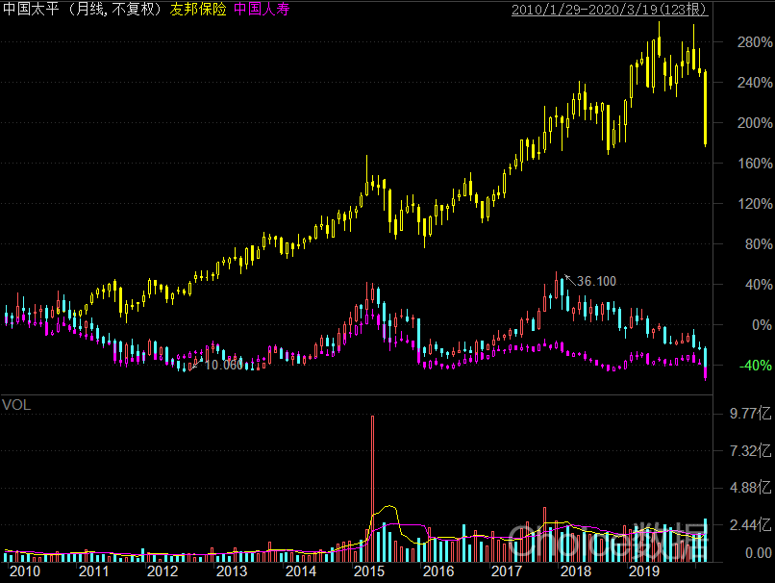Click the 10.060 low price annotation
The width and height of the screenshot is (775, 583).
point(224,365)
